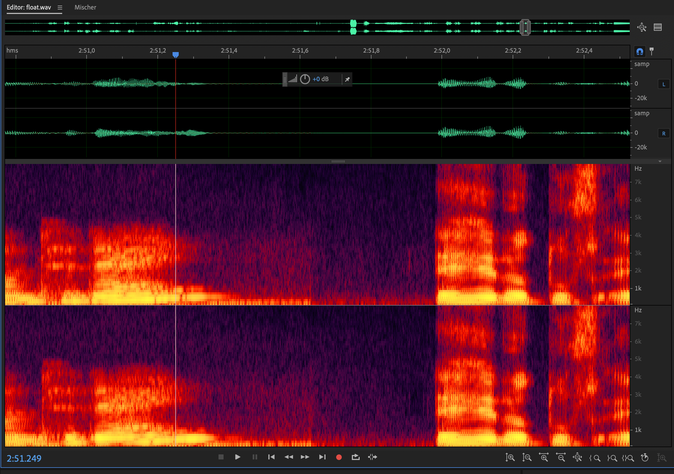
Task: Zoom out time icon
Action: [x=561, y=457]
